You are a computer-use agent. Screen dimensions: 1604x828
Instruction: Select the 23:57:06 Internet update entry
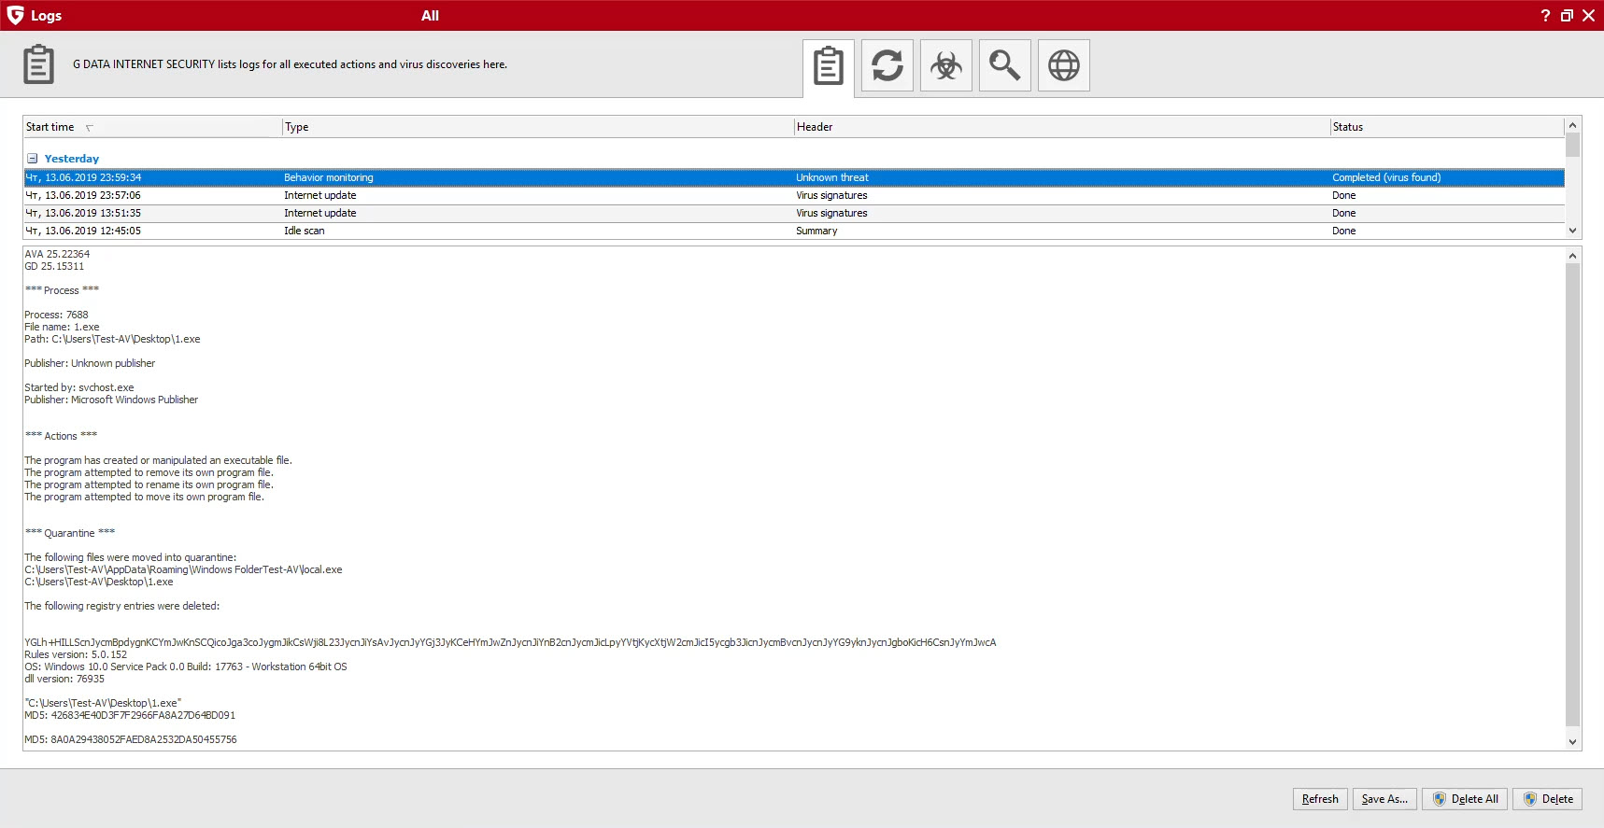point(794,195)
